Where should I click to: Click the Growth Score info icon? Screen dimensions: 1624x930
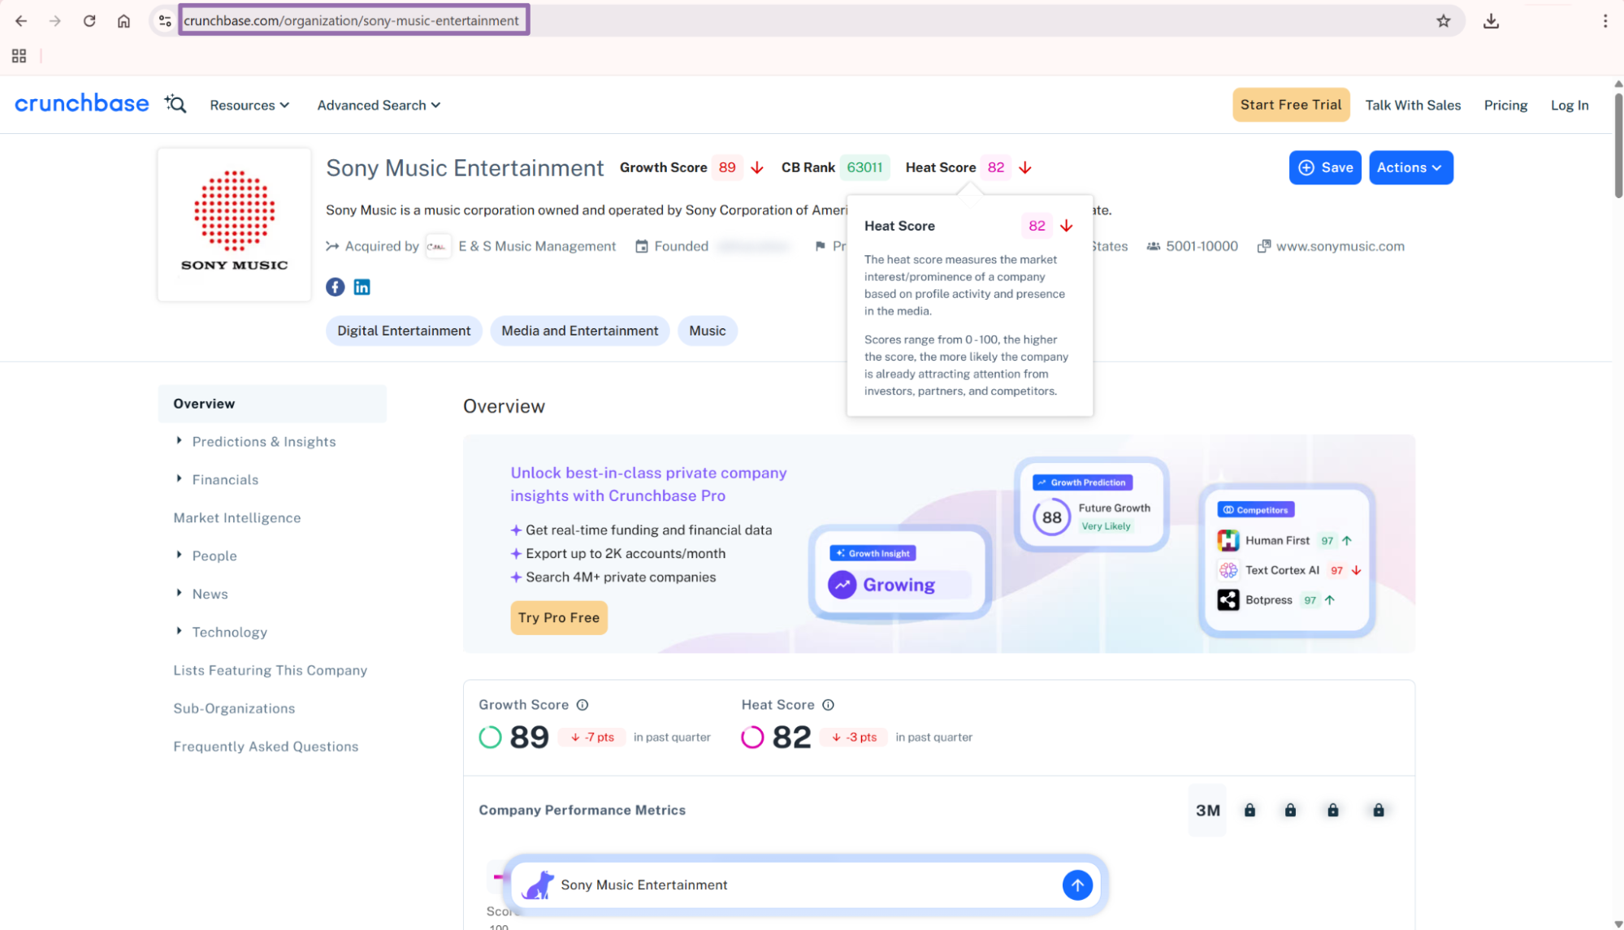[582, 705]
